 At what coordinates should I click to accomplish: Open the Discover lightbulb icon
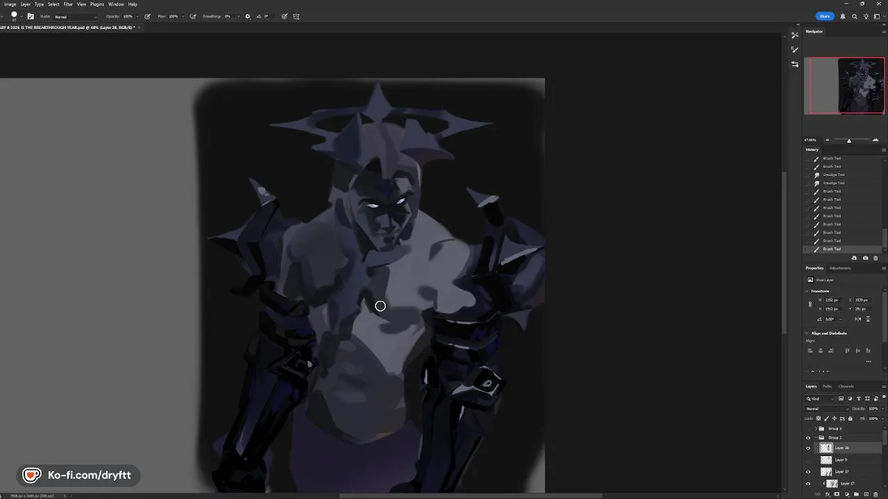click(866, 17)
